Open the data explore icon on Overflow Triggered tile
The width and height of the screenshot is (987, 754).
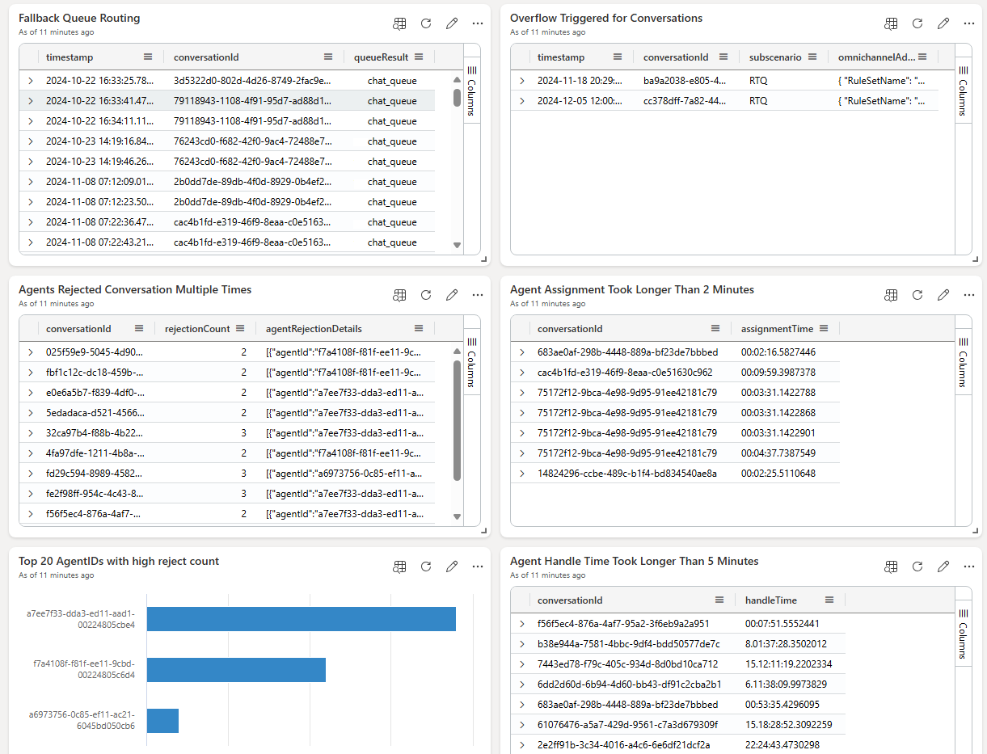pos(891,23)
